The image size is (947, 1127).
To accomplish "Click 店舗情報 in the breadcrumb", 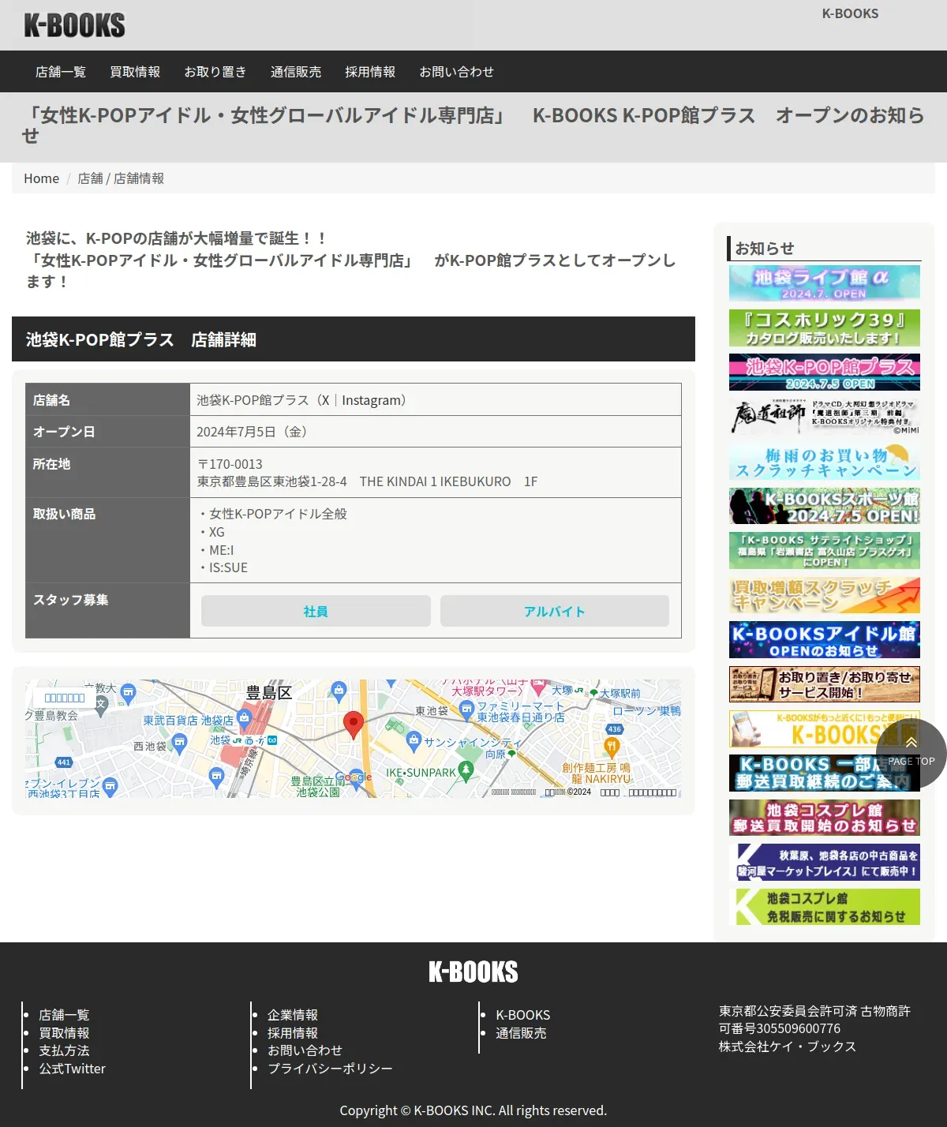I will click(x=139, y=178).
